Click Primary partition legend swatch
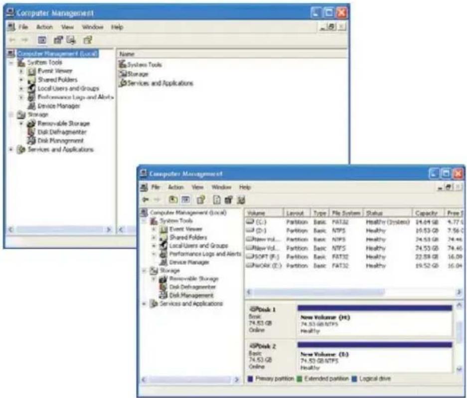Viewport: 467px width, 398px height. pos(250,379)
